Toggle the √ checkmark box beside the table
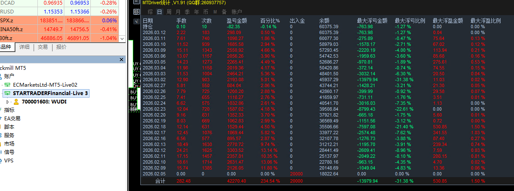Viewport: 514px width, 191px height. pos(136,21)
